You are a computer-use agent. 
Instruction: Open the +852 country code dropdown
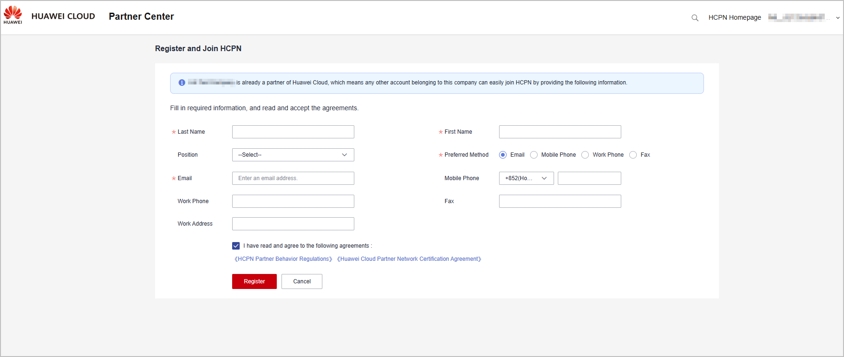tap(526, 178)
